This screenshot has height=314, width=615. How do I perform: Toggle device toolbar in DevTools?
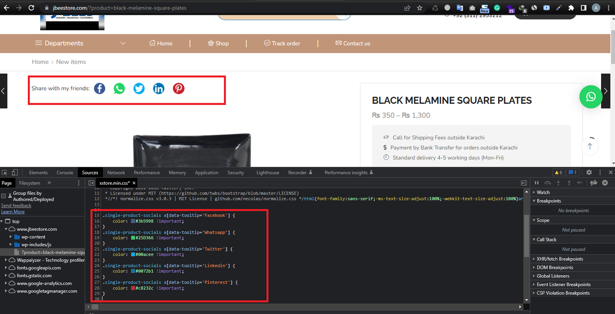[x=15, y=172]
